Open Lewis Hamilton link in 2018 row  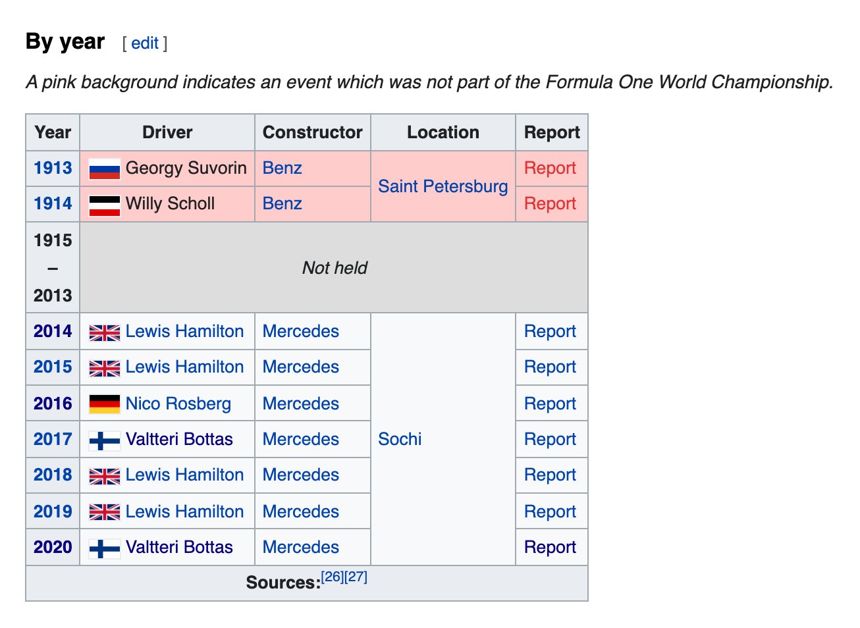(x=184, y=475)
